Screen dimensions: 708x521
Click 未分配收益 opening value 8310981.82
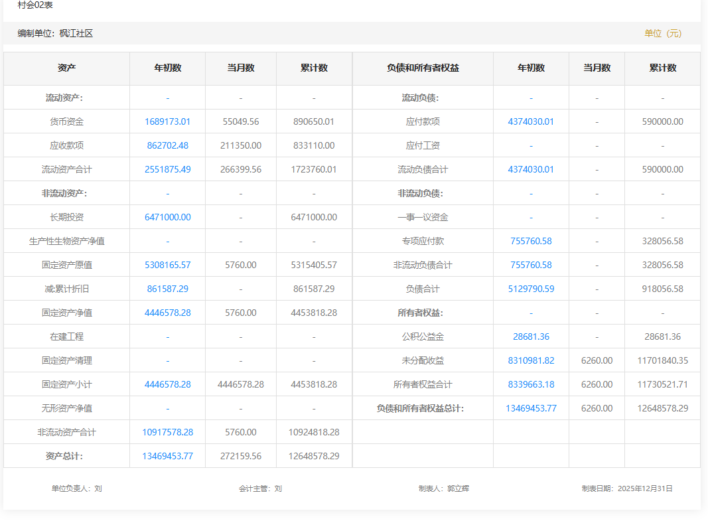click(x=531, y=360)
